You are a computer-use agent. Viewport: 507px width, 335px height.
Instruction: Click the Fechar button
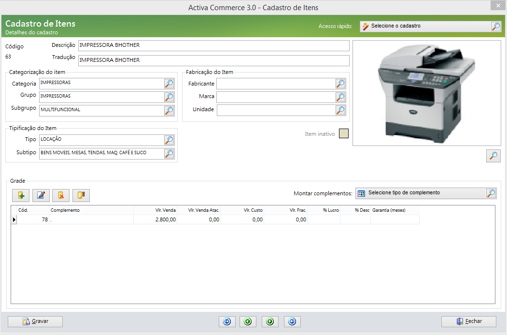(468, 321)
